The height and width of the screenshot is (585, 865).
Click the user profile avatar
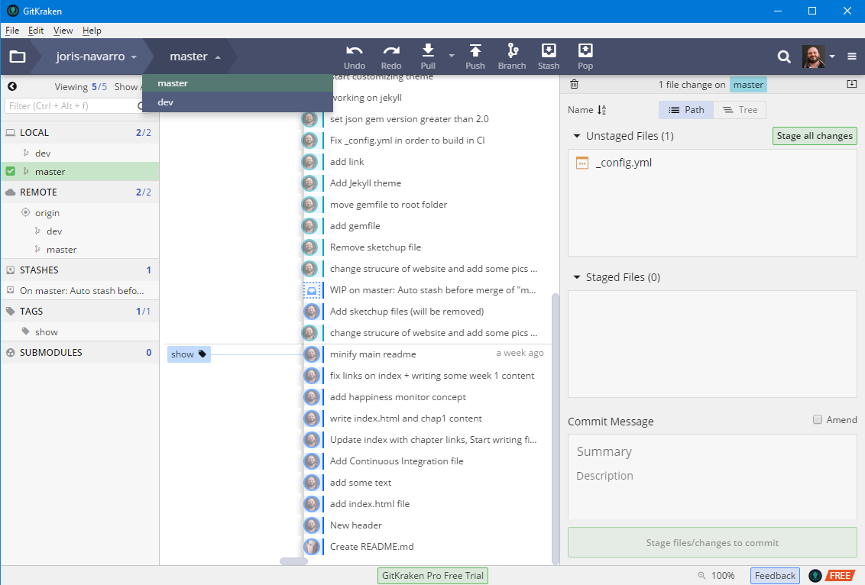tap(813, 57)
